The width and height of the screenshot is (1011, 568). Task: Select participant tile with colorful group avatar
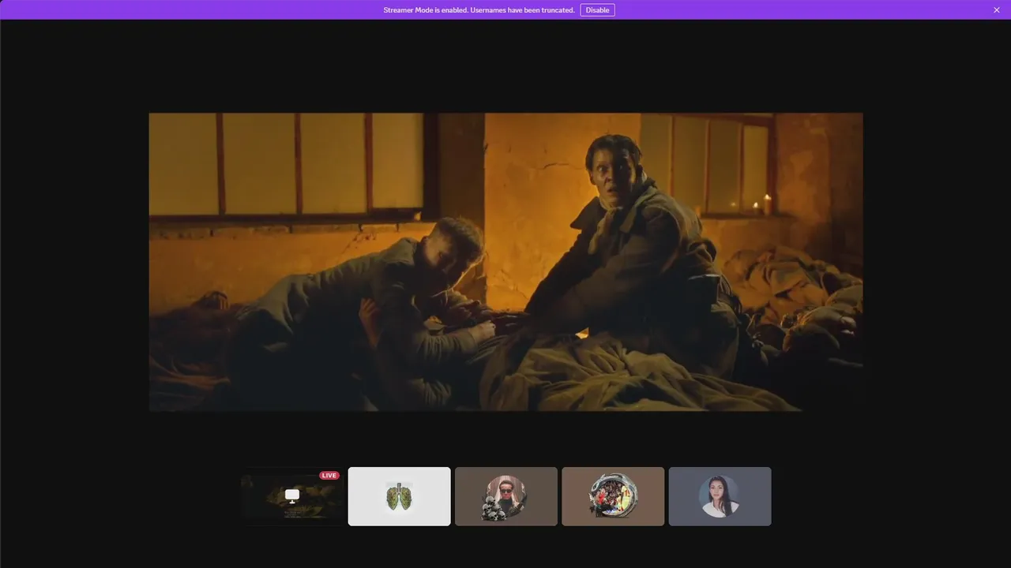(x=613, y=496)
